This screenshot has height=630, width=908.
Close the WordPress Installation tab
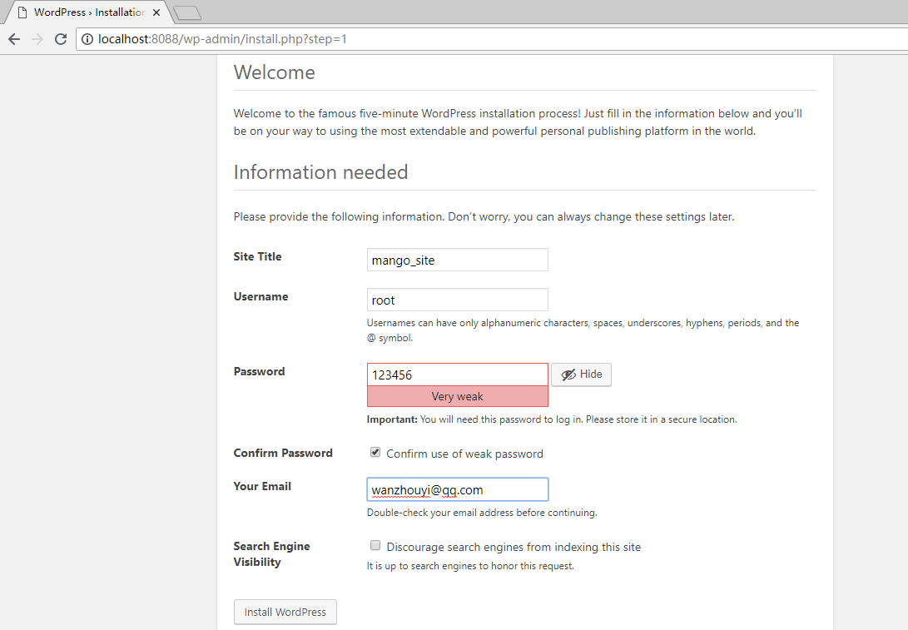click(x=156, y=12)
